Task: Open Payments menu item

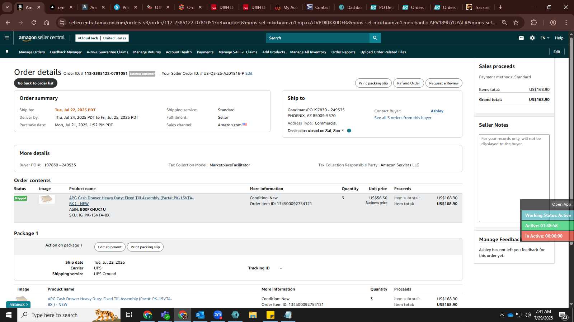Action: 205,52
